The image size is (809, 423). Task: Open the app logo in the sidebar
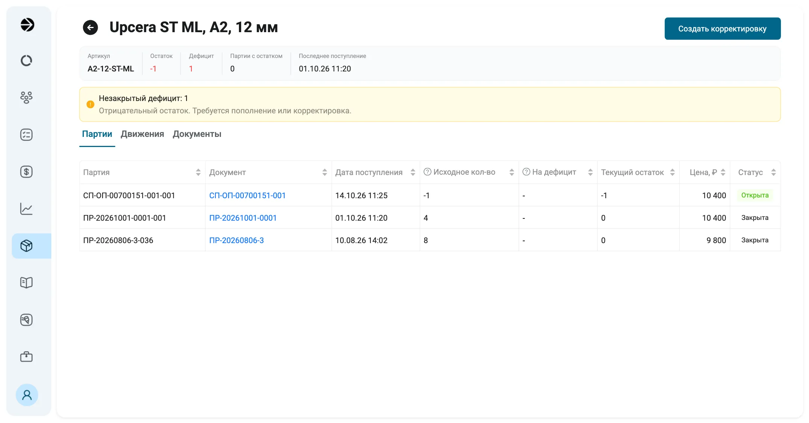27,25
